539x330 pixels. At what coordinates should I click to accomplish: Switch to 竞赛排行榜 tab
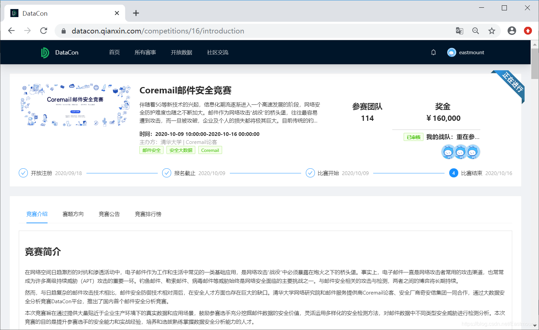click(148, 214)
